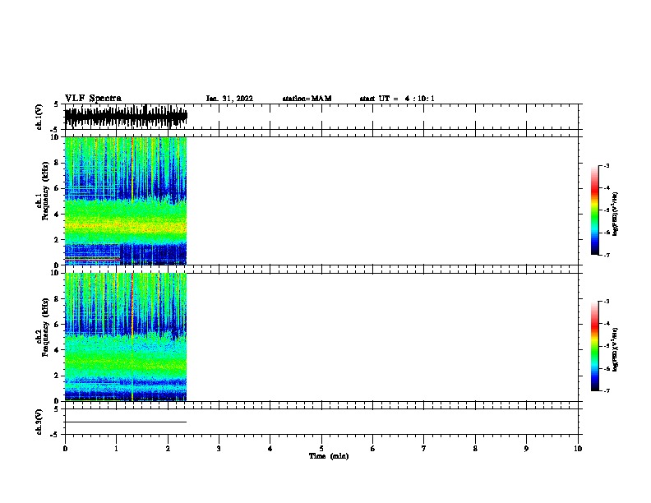Click the "-3" label on ch.1 color scale
This screenshot has height=503, width=651.
click(606, 165)
